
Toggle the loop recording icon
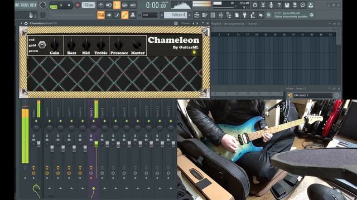[x=133, y=5]
